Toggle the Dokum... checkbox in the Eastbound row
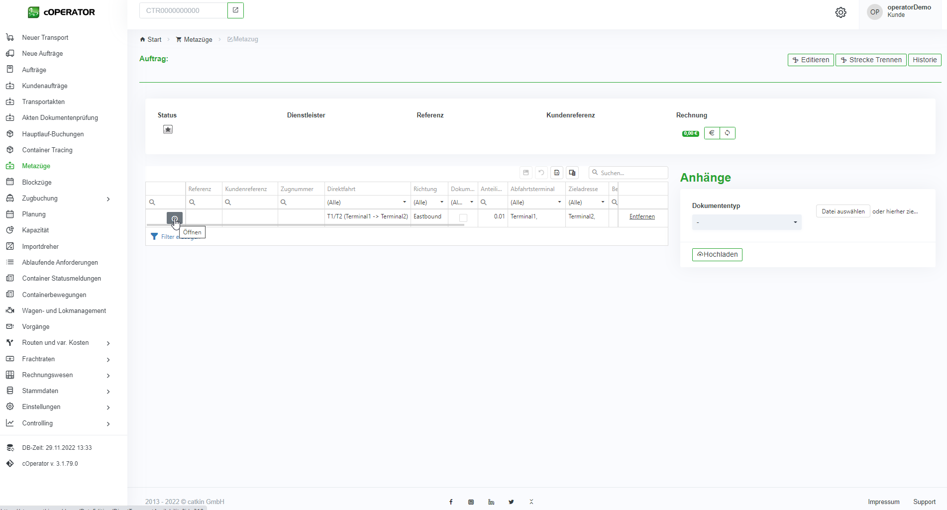 coord(463,217)
